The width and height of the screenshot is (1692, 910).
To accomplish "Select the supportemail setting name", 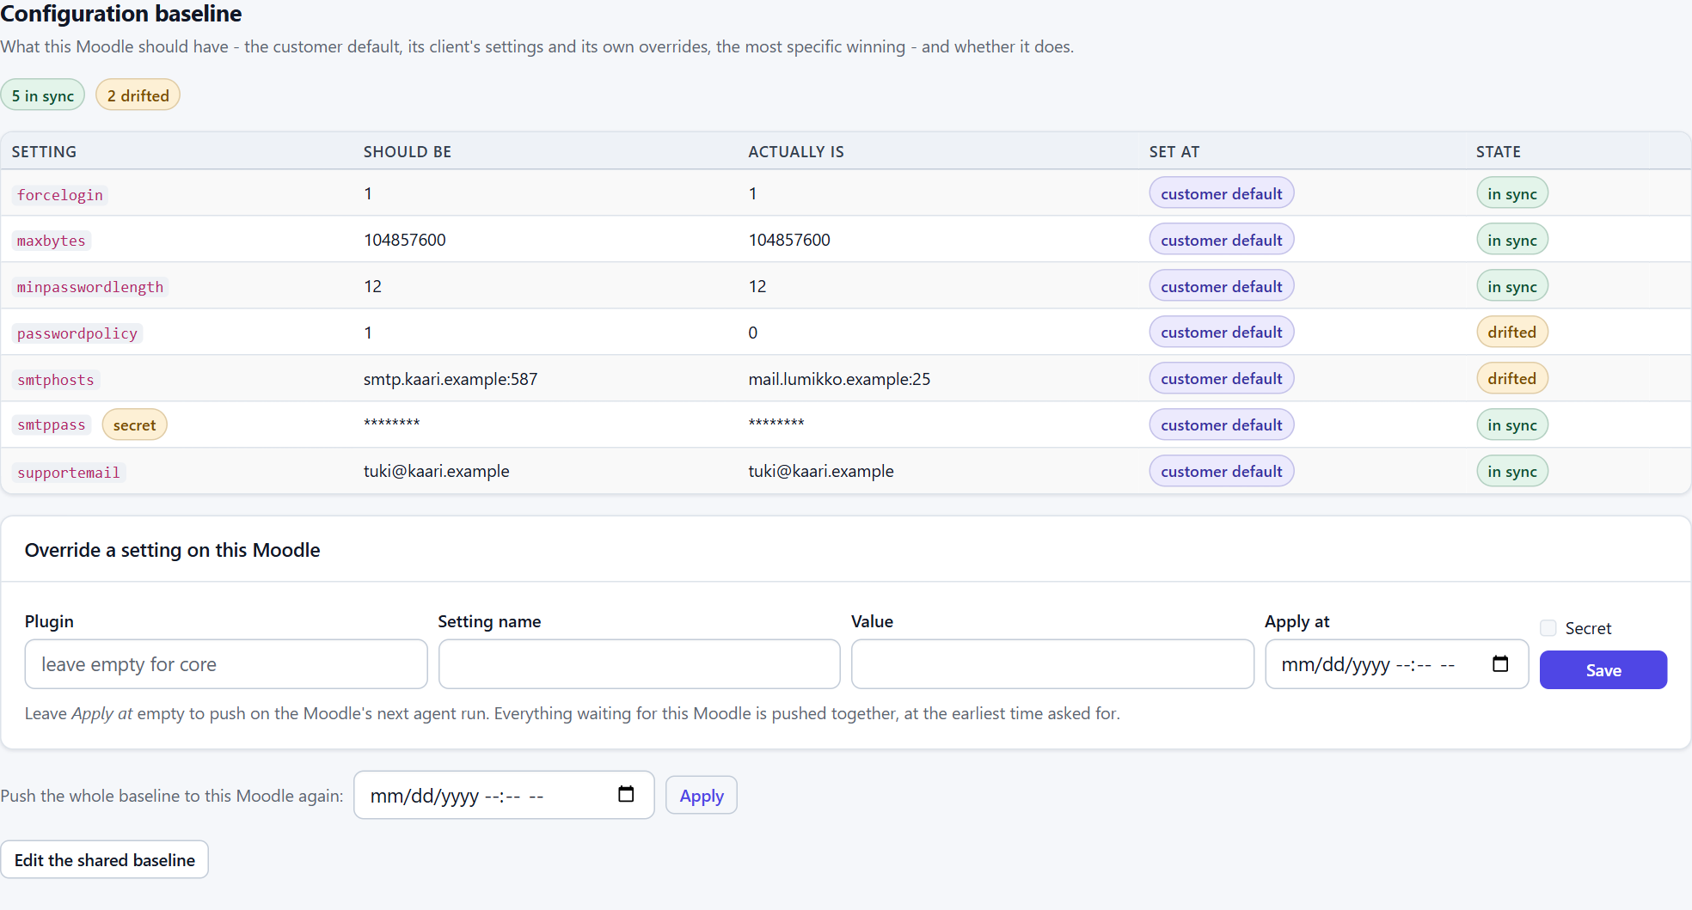I will click(69, 473).
